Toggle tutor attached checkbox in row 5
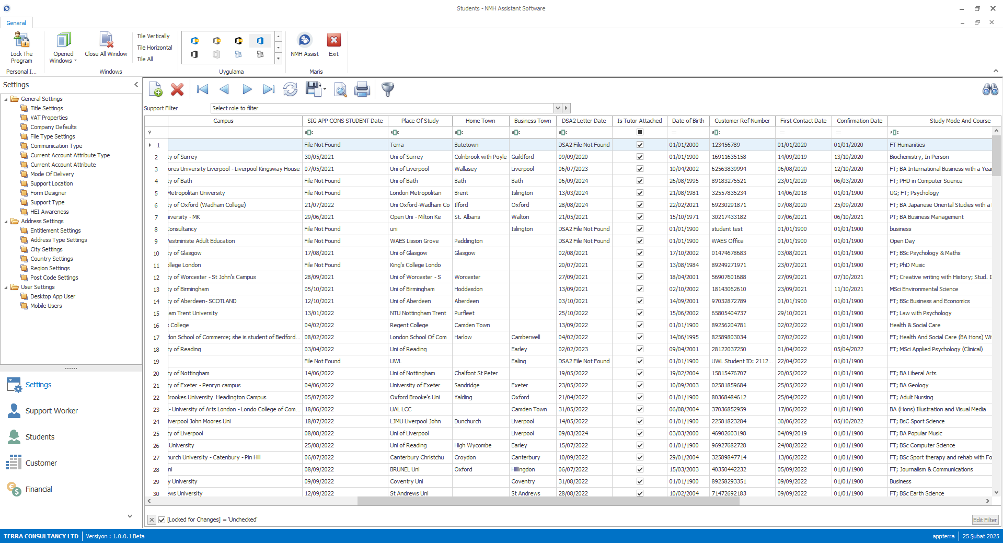 pyautogui.click(x=640, y=193)
